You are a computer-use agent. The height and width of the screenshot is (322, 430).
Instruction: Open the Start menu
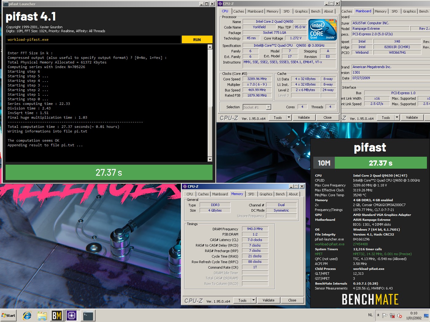pyautogui.click(x=8, y=316)
